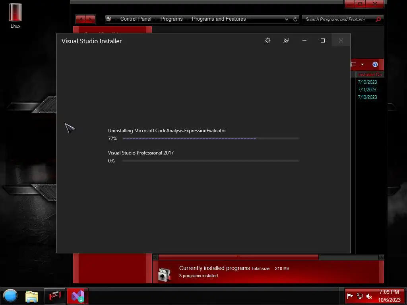
Task: Open the Start orb on taskbar
Action: tap(10, 296)
